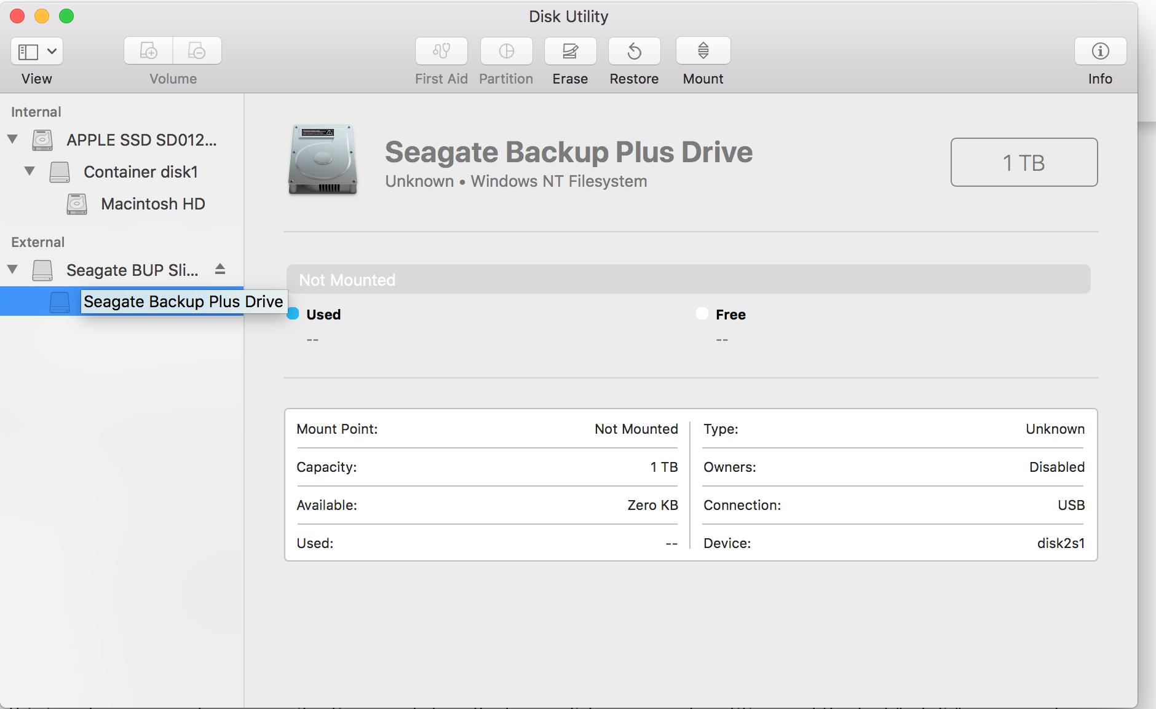Click the 1 TB capacity box

(x=1024, y=162)
